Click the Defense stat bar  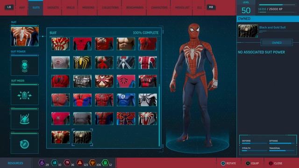click(x=254, y=143)
